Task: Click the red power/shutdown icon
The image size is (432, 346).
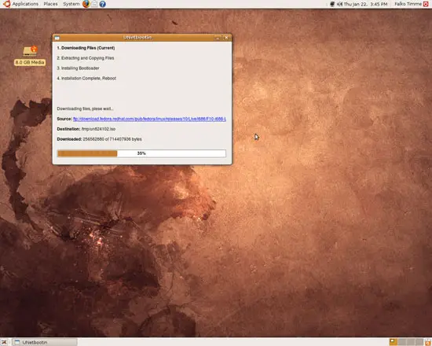Action: click(x=426, y=4)
